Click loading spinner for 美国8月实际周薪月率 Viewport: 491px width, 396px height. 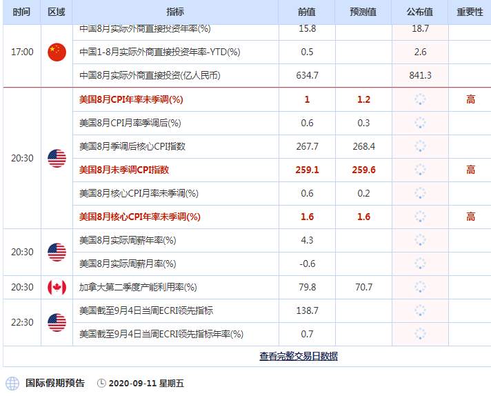(420, 264)
